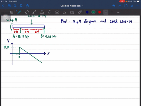Tap the 9:27 PM clock
Screen dimensions: 141x106
click(4, 1)
